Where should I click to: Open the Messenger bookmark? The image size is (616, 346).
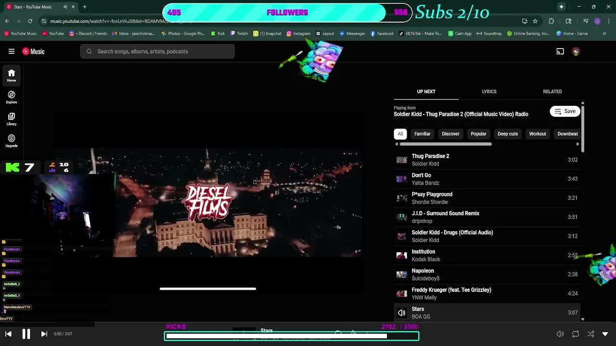tap(352, 34)
